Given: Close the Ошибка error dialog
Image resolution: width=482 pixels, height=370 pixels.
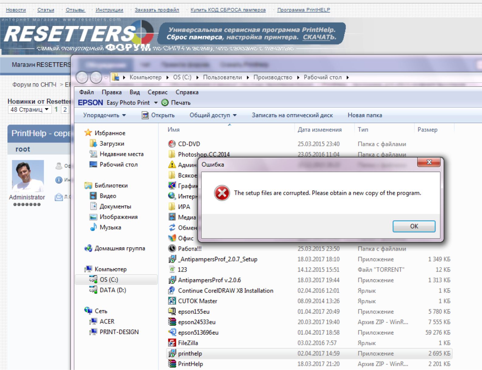Looking at the screenshot, I should [x=429, y=162].
